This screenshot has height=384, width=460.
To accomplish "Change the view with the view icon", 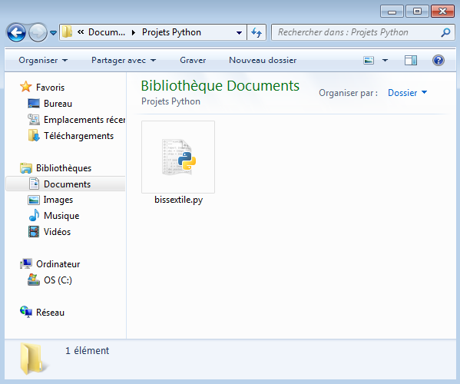I will coord(369,61).
